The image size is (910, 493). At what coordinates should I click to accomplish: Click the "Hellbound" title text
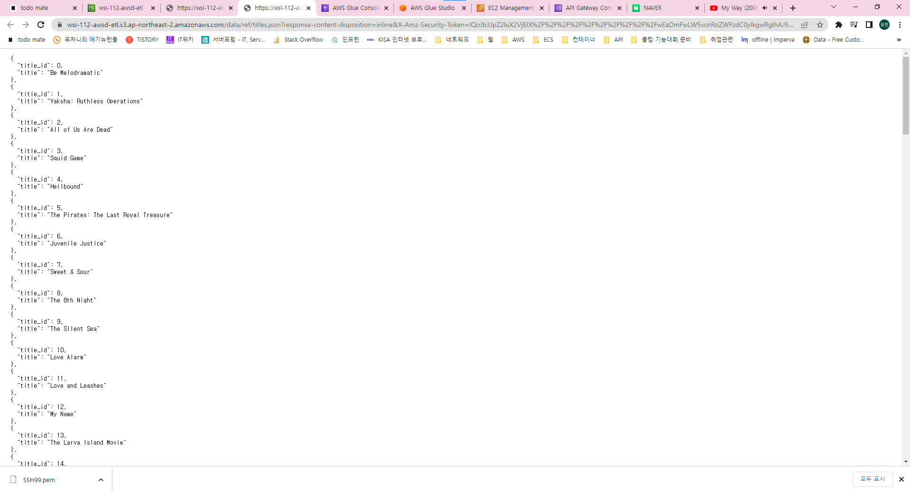coord(65,187)
